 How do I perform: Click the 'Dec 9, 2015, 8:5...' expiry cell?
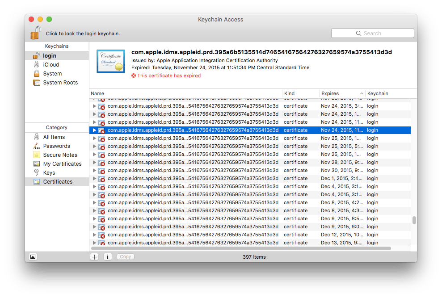click(x=342, y=219)
